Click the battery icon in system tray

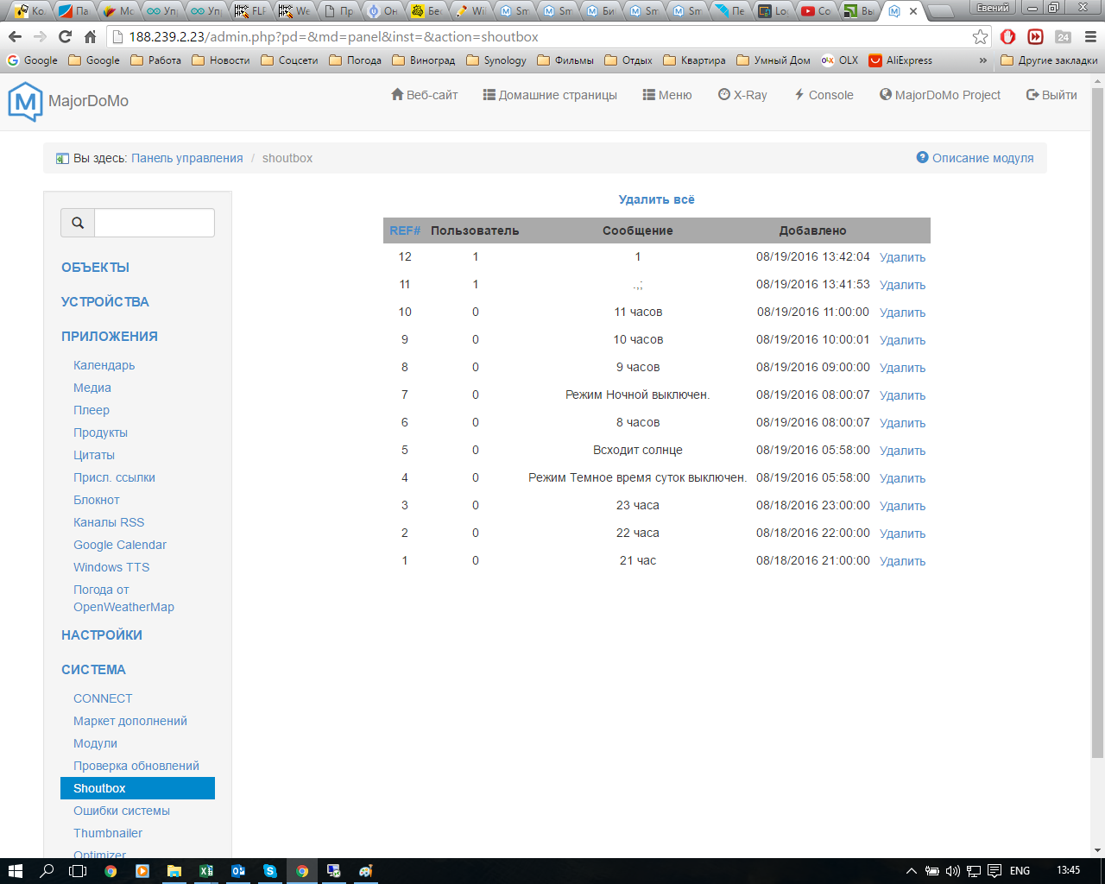(x=931, y=871)
